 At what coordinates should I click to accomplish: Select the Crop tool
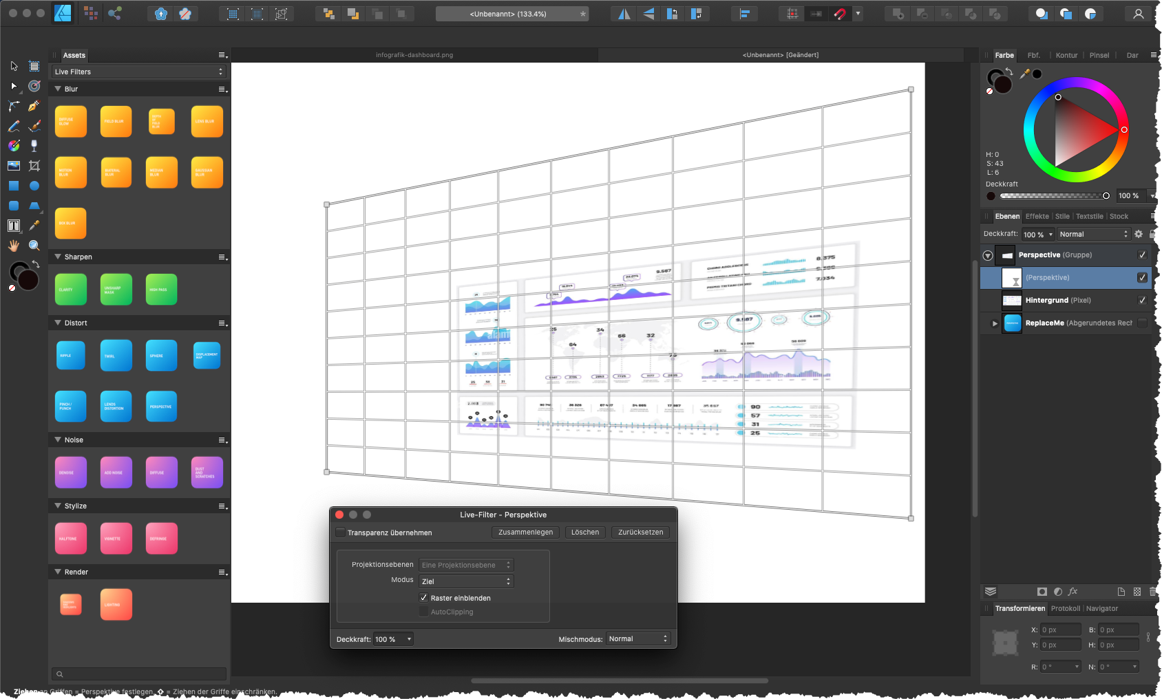[34, 166]
